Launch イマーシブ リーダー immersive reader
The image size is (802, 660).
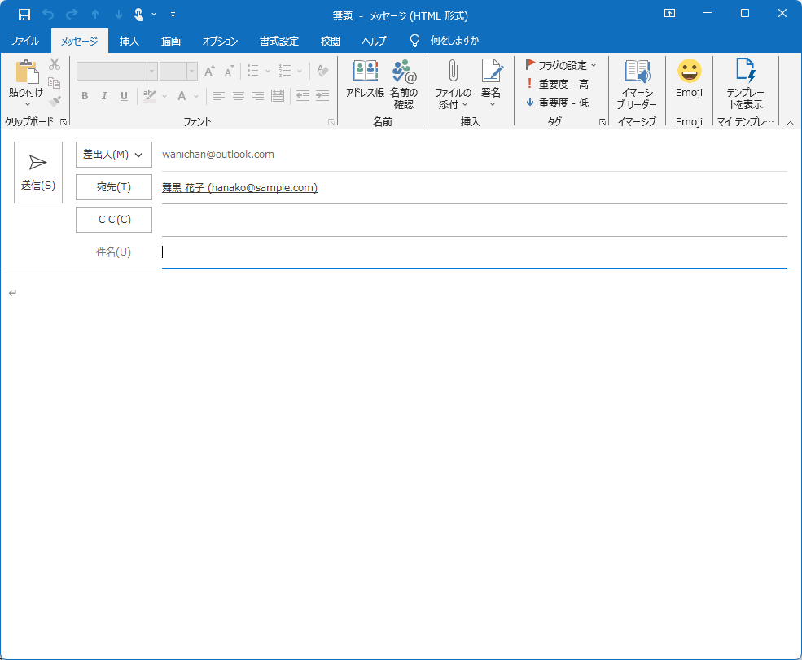click(637, 85)
